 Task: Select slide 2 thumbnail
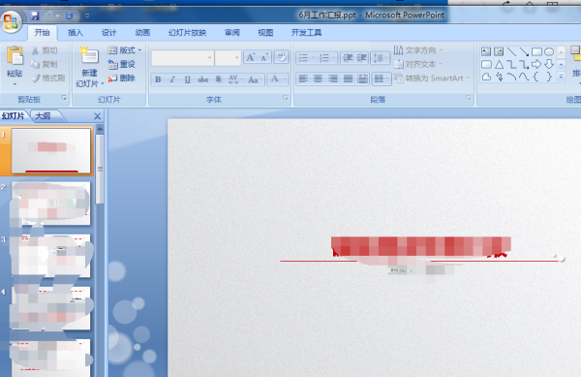pos(50,204)
